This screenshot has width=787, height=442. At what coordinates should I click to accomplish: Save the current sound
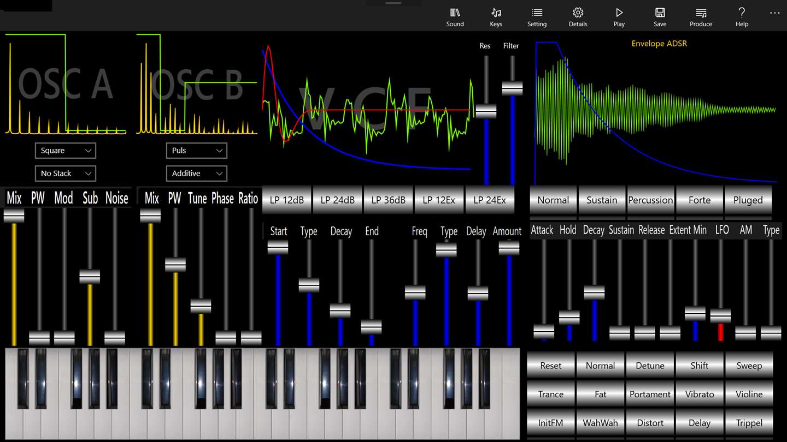point(660,17)
